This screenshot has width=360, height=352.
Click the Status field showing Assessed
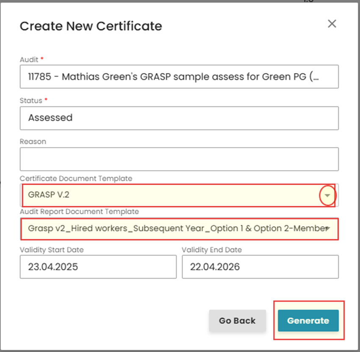(179, 118)
